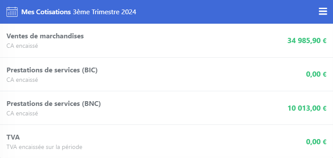Click the Prestations de services (BNC) heading
This screenshot has height=158, width=333.
tap(53, 104)
